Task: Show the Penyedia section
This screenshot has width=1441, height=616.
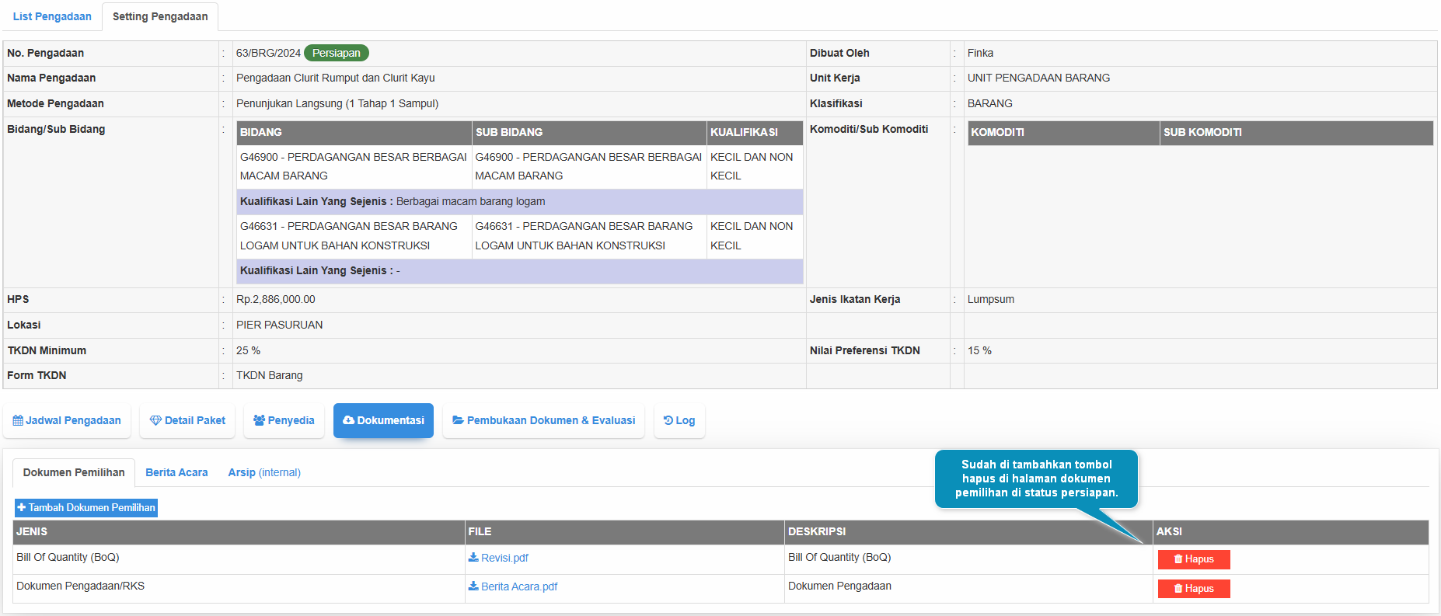Action: coord(284,420)
